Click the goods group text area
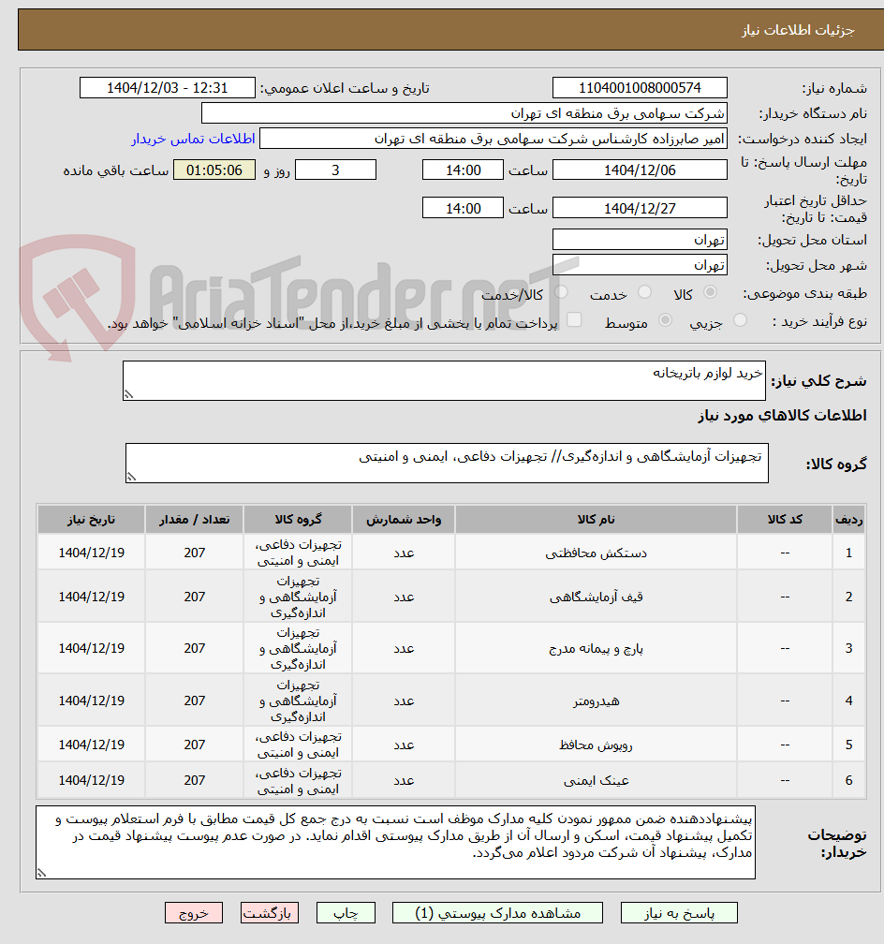This screenshot has width=884, height=944. (x=447, y=463)
